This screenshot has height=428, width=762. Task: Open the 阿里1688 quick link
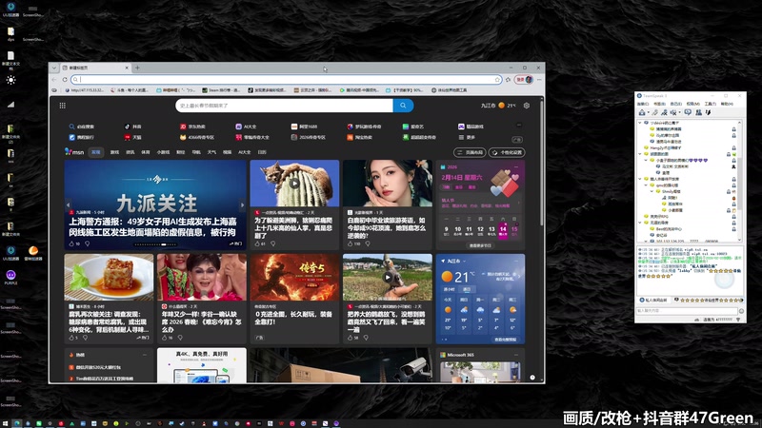[304, 126]
